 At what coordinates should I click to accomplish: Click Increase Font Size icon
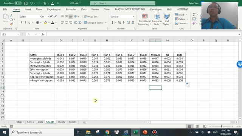pyautogui.click(x=51, y=16)
